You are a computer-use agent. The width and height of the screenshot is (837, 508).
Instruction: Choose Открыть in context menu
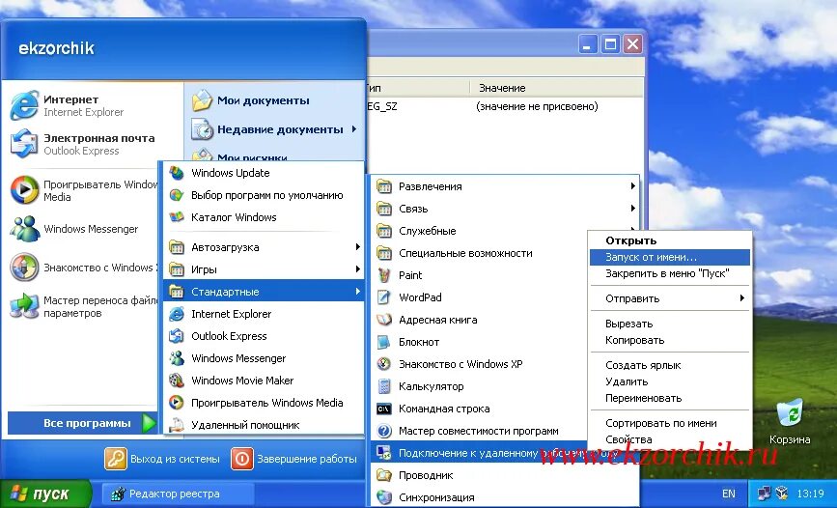[x=669, y=240]
